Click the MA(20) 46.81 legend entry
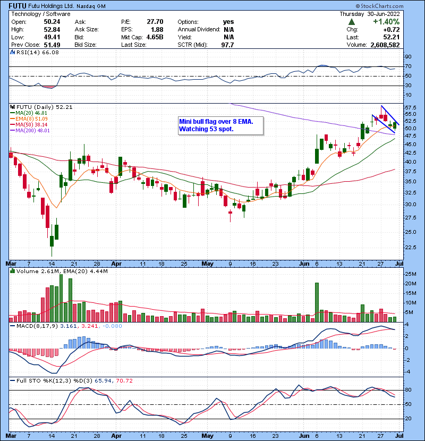425x441 pixels. (29, 113)
